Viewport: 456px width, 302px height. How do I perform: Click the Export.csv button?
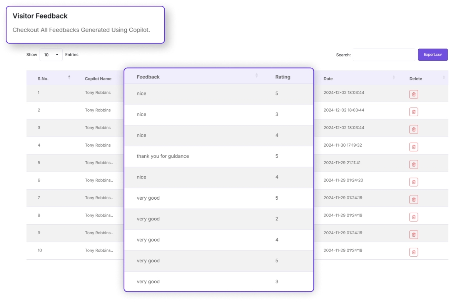pos(433,55)
